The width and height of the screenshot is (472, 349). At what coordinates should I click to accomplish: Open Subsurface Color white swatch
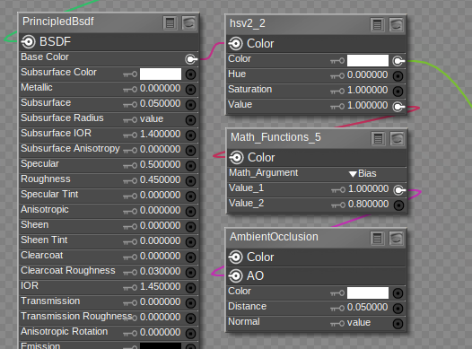(x=161, y=74)
